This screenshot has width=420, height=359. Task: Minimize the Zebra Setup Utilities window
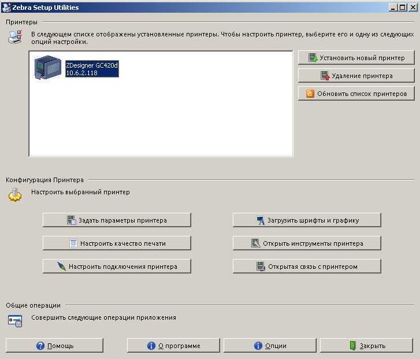tap(393, 8)
